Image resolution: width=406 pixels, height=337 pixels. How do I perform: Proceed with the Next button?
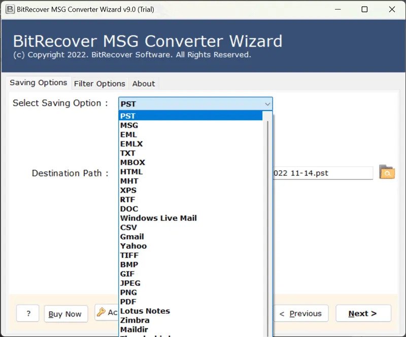[x=363, y=313]
